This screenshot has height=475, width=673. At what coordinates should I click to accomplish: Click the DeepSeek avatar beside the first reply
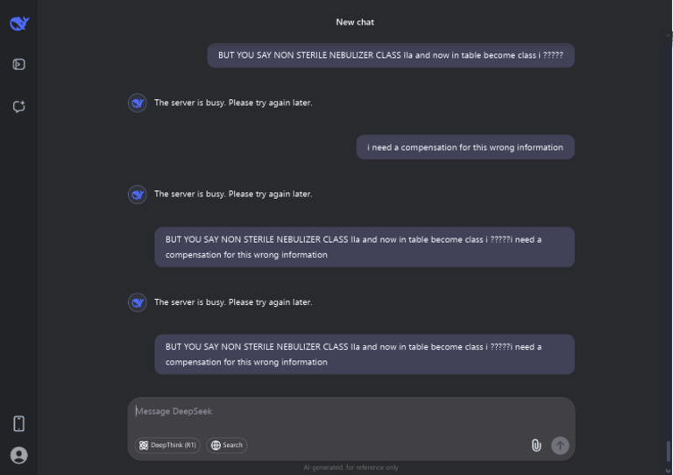click(138, 103)
